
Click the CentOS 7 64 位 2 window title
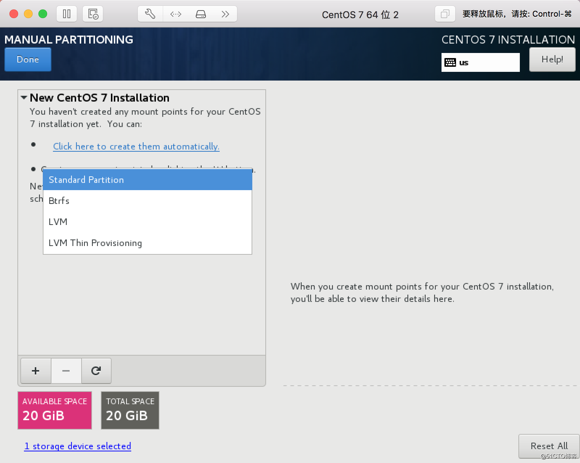[360, 15]
